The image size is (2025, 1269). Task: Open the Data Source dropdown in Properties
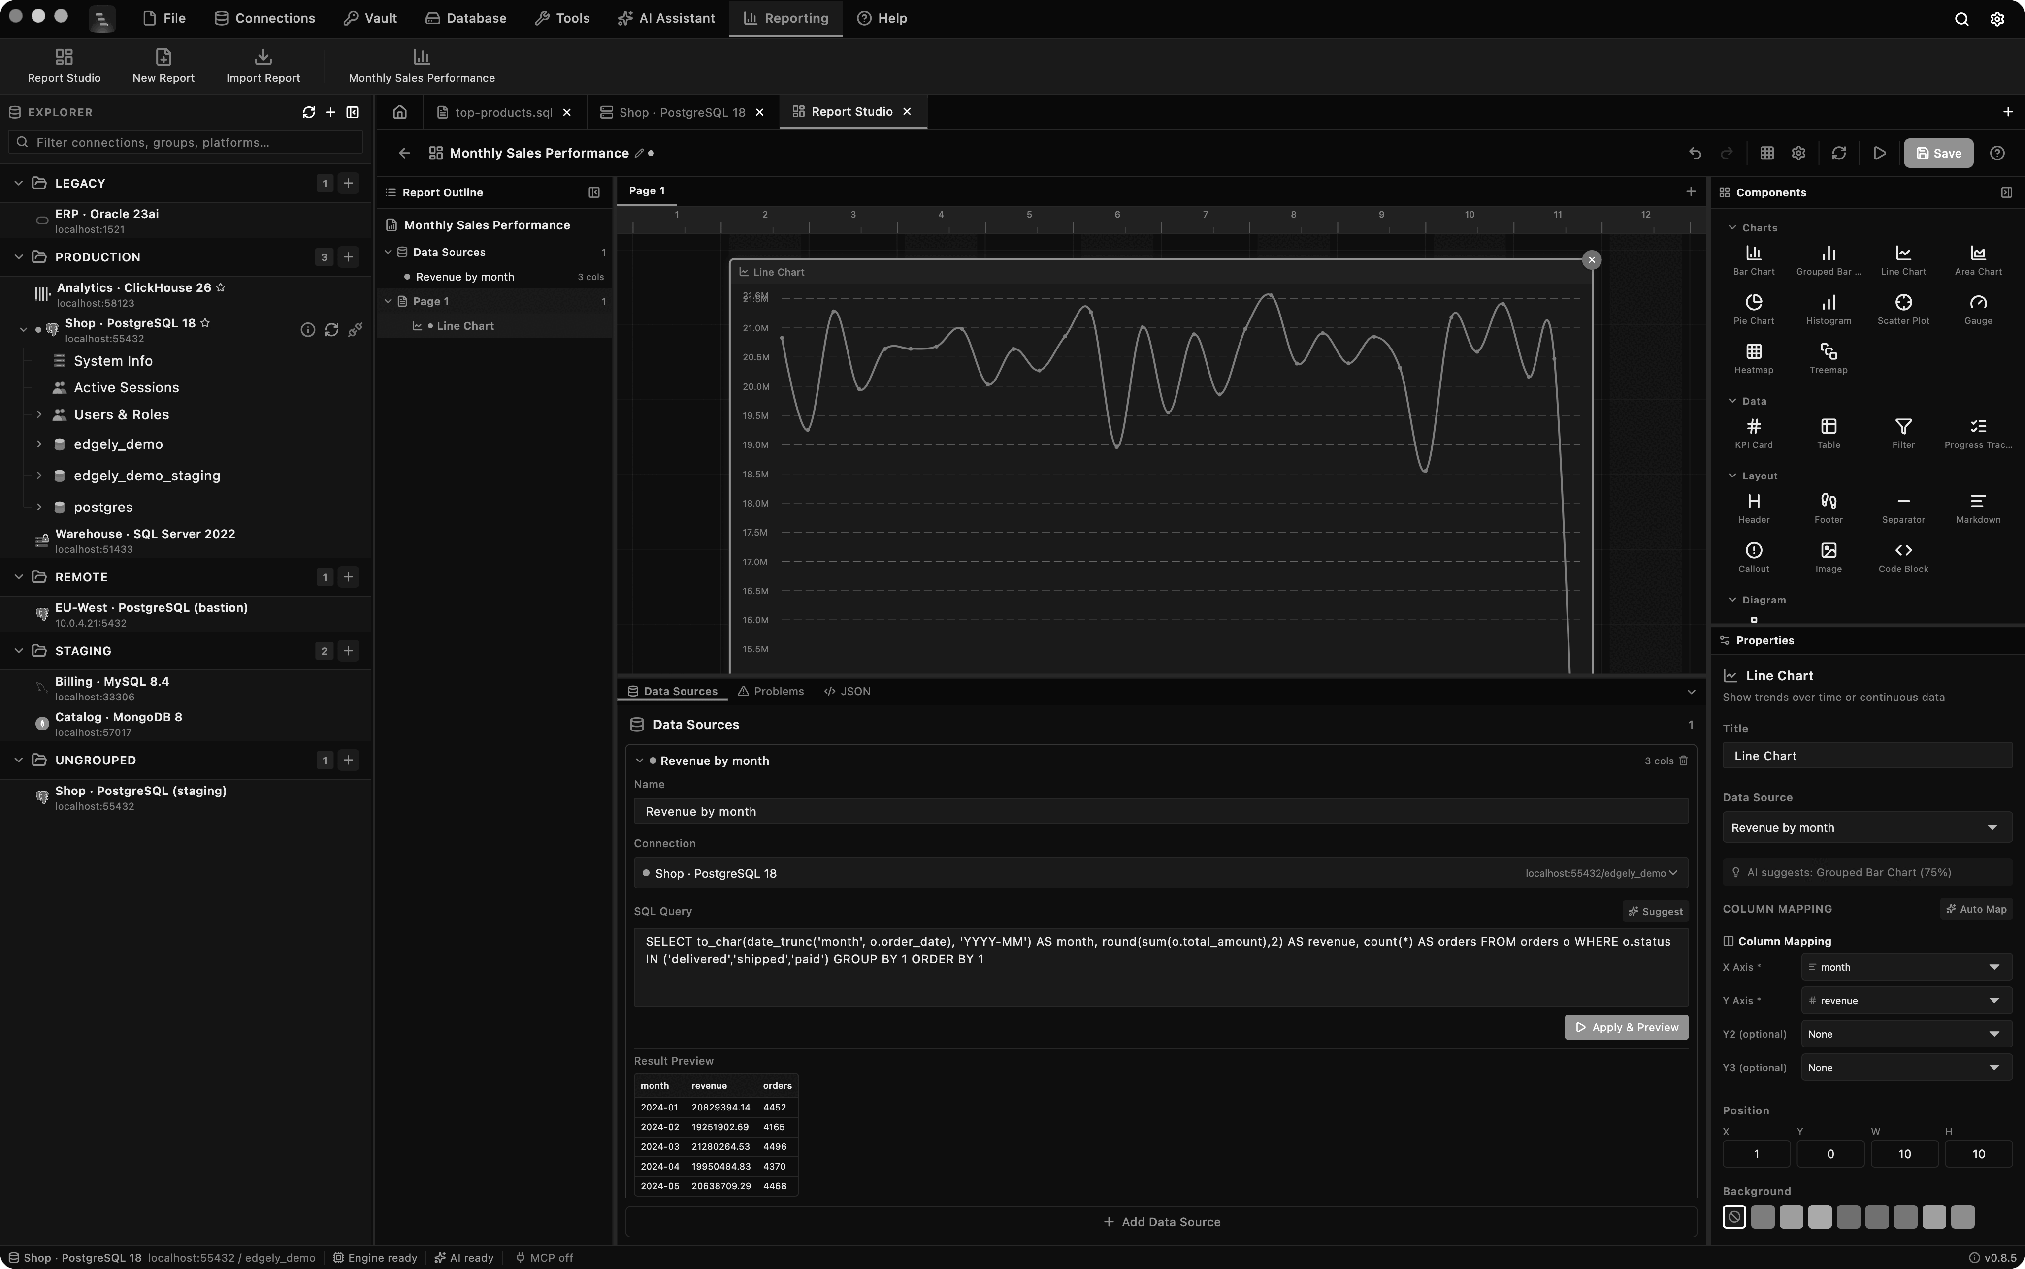click(1866, 827)
